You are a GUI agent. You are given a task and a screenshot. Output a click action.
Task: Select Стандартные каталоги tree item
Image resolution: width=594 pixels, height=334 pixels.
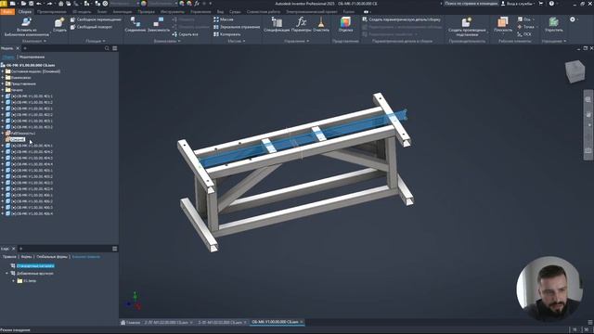[35, 266]
